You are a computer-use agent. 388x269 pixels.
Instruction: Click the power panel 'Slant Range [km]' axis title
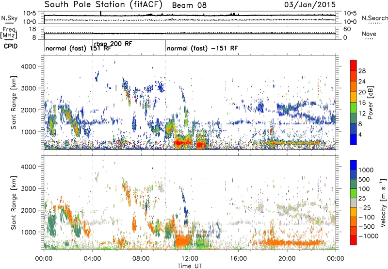14,102
